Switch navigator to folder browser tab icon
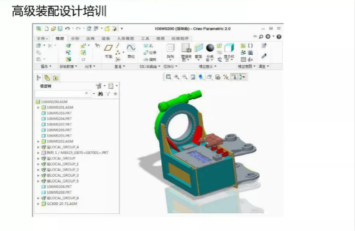 (x=47, y=78)
